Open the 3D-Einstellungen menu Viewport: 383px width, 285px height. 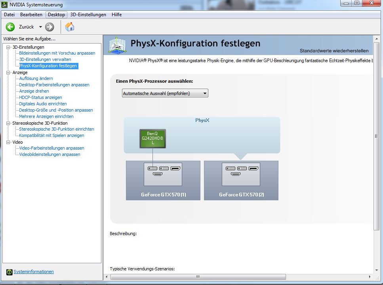point(88,15)
